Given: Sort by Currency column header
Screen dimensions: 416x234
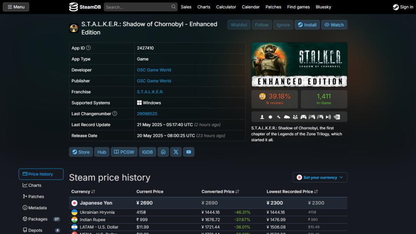Looking at the screenshot, I should [83, 192].
